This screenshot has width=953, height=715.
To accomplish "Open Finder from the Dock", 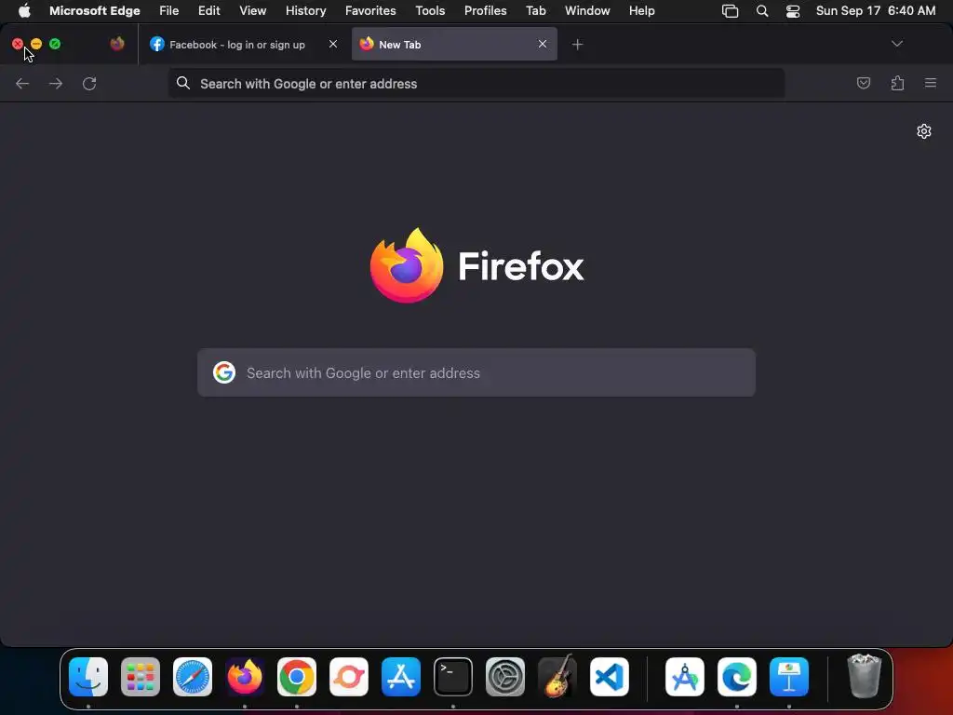I will pyautogui.click(x=88, y=677).
